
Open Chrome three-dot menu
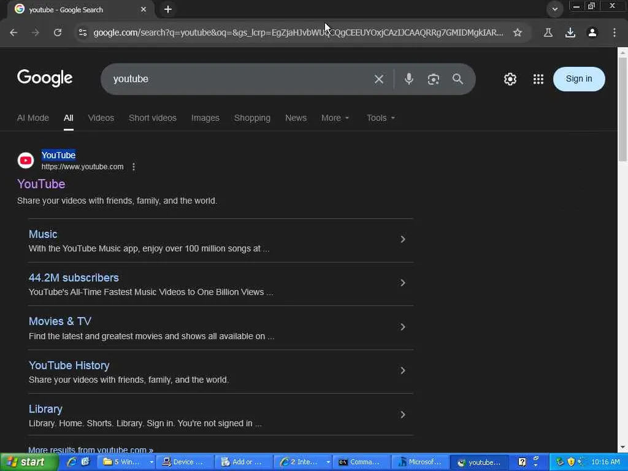(x=615, y=33)
